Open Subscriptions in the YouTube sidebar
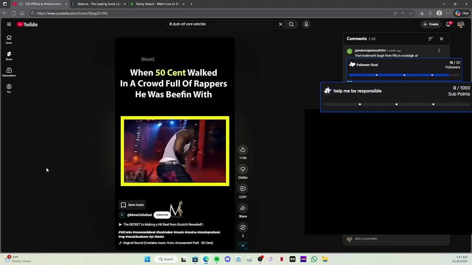Image resolution: width=472 pixels, height=265 pixels. click(9, 72)
